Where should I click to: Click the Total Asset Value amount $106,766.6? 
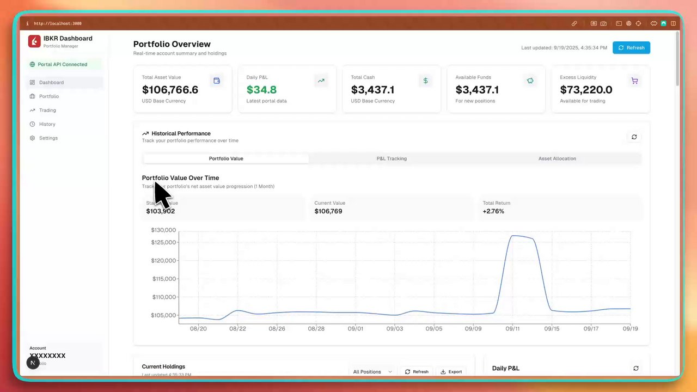coord(170,90)
